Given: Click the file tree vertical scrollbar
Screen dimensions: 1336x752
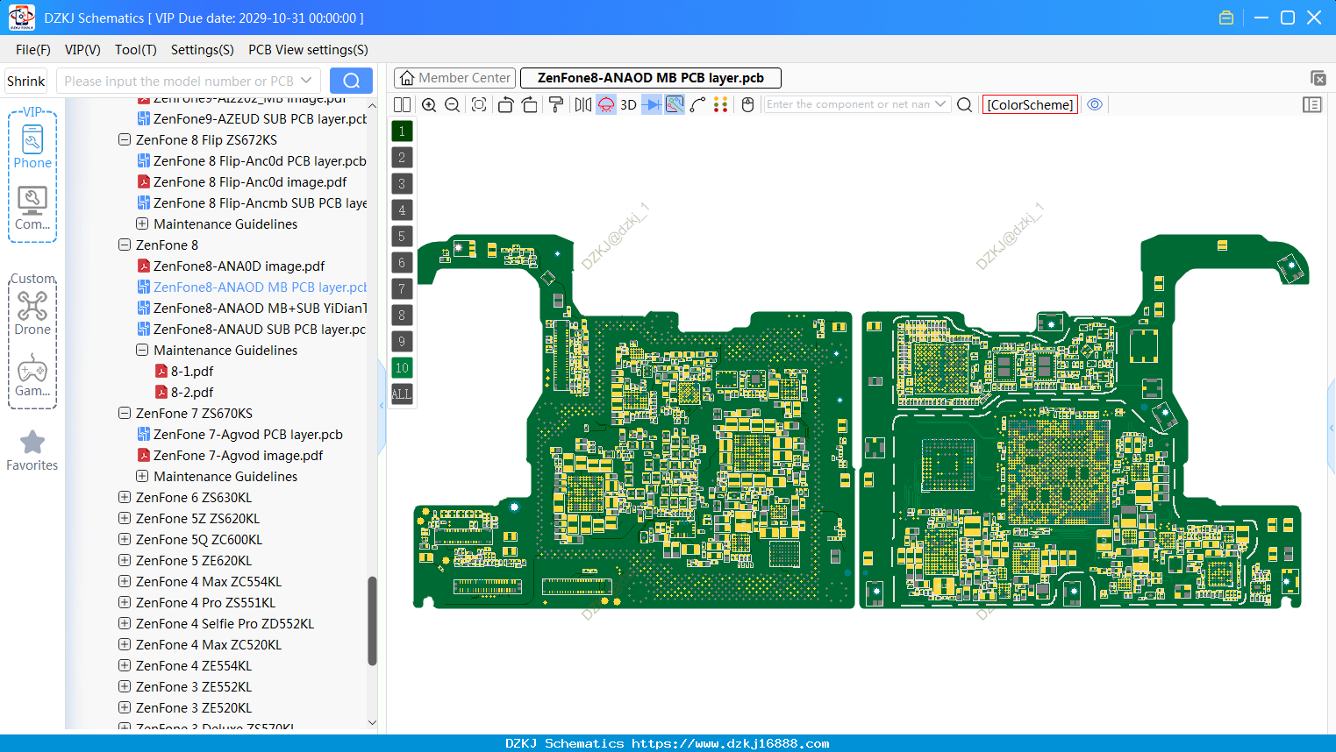Looking at the screenshot, I should (x=372, y=621).
